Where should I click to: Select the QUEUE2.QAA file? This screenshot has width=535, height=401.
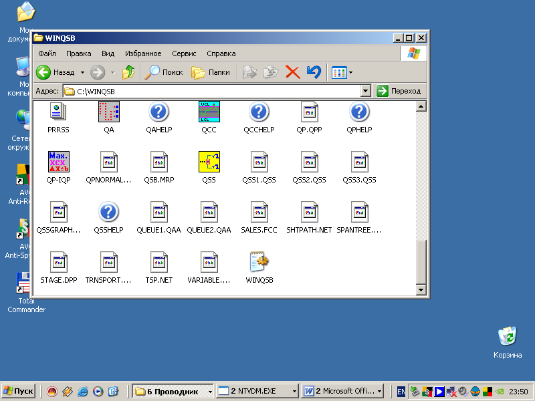(x=209, y=212)
